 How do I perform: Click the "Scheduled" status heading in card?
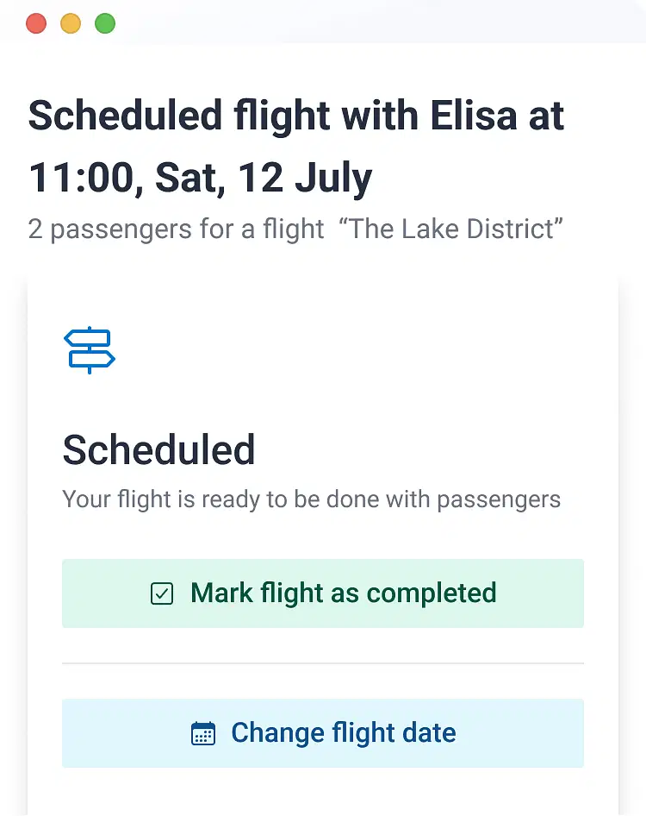tap(159, 449)
